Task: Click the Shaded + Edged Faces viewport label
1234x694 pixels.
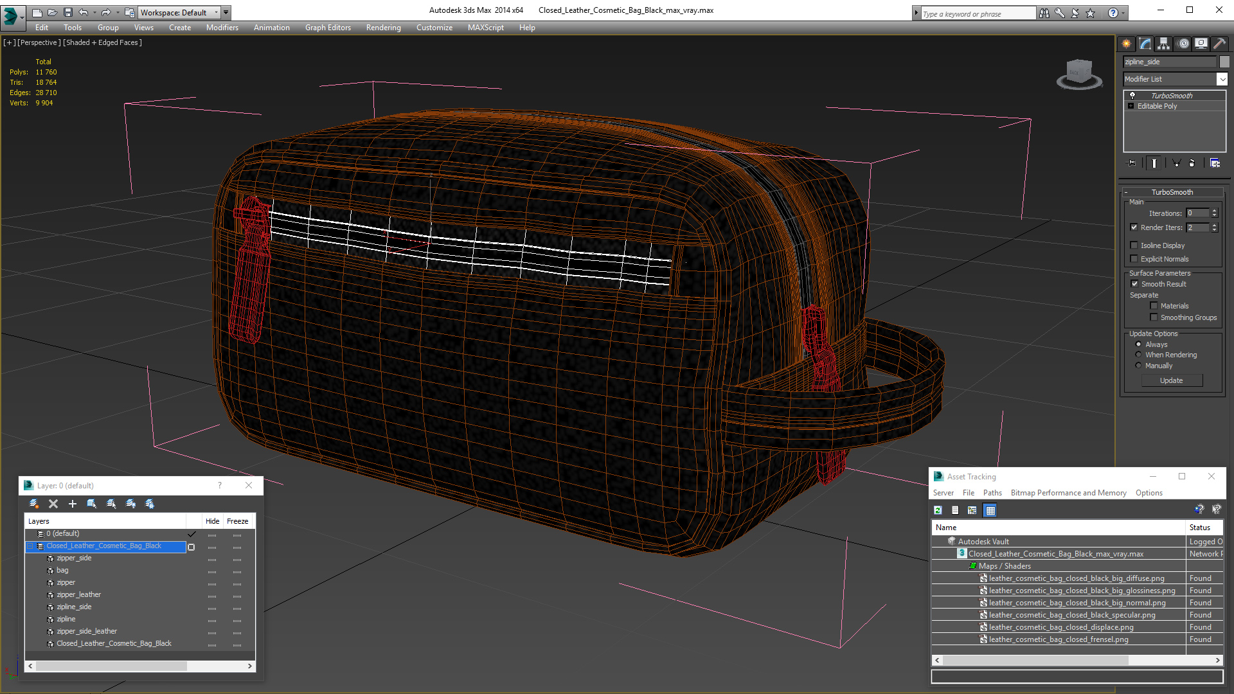Action: [x=102, y=42]
